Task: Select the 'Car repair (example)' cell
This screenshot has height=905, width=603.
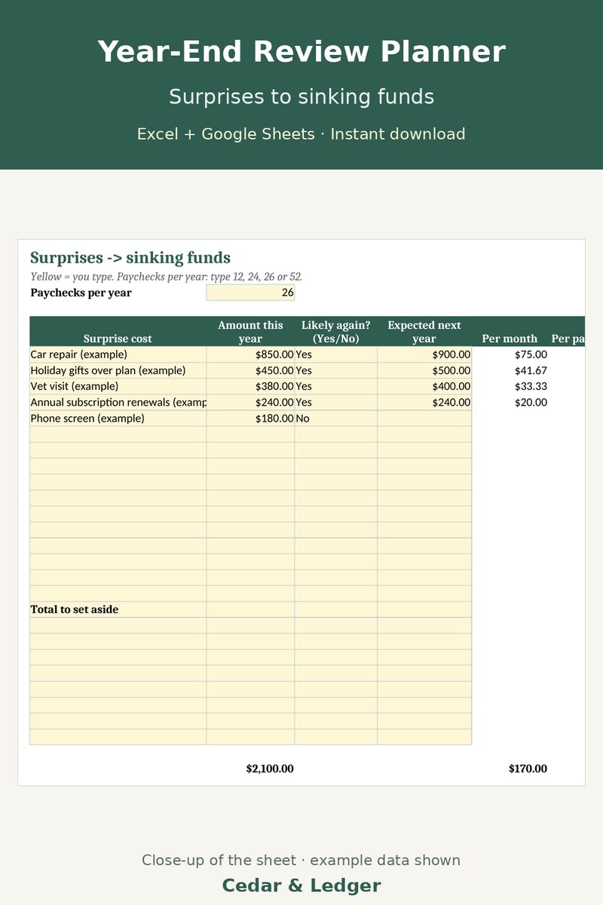Action: pyautogui.click(x=118, y=354)
